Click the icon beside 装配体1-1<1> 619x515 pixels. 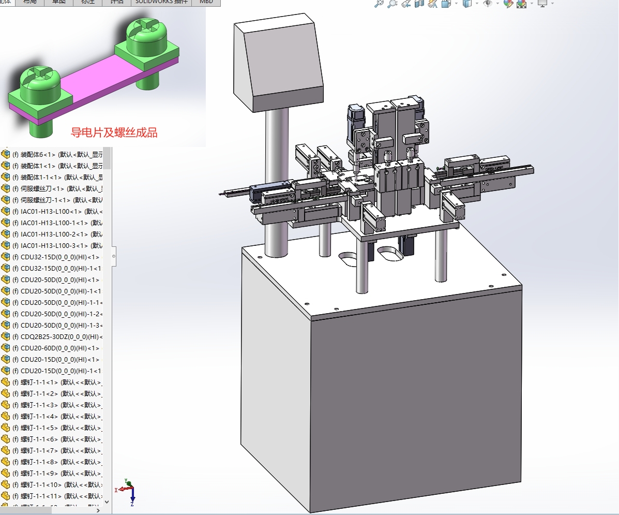coord(6,177)
